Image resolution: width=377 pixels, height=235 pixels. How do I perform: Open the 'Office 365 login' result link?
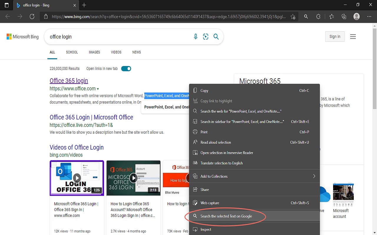pyautogui.click(x=69, y=81)
